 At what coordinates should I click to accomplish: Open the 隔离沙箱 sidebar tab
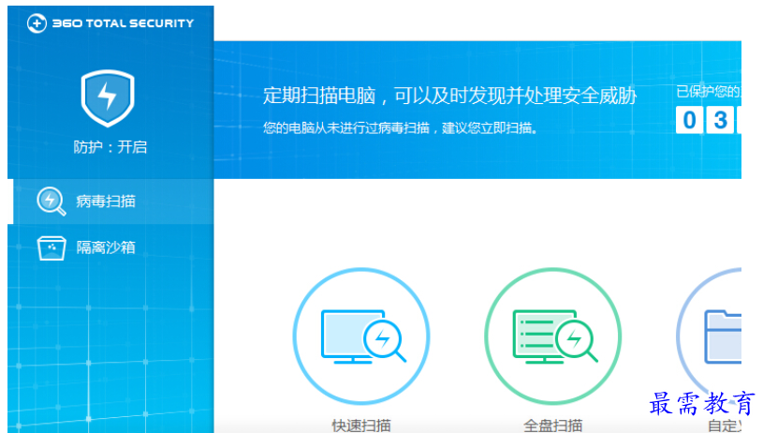111,247
